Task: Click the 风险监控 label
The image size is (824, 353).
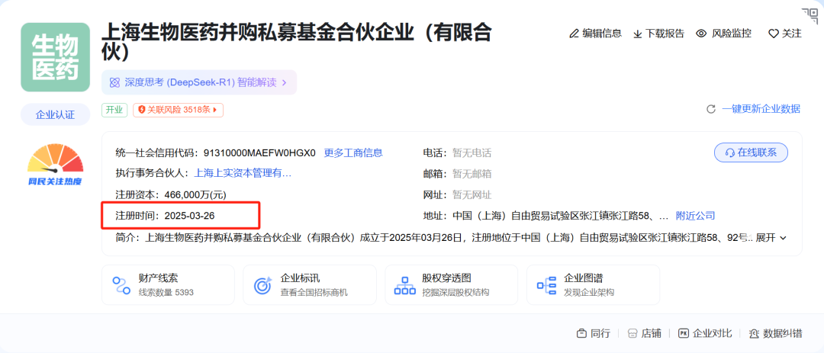Action: click(732, 34)
